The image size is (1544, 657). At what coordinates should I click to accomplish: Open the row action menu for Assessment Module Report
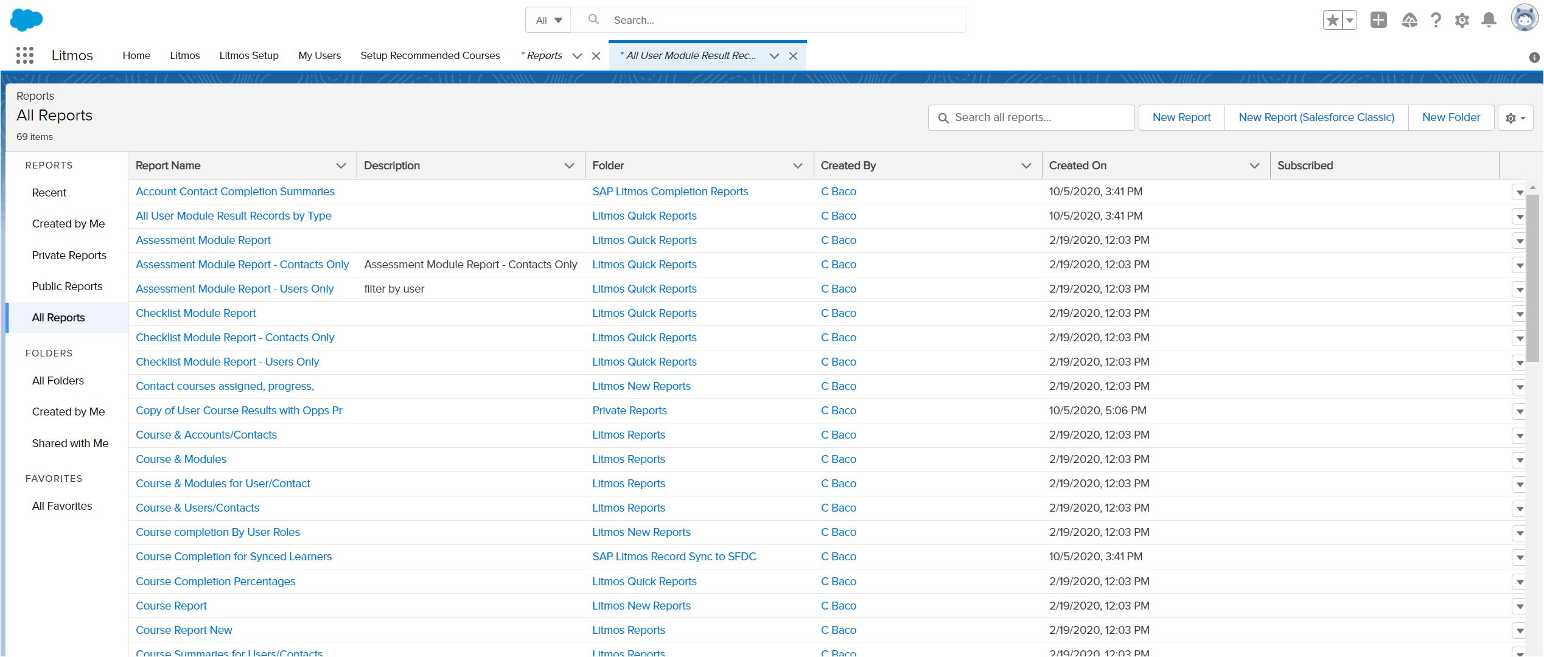[x=1520, y=240]
